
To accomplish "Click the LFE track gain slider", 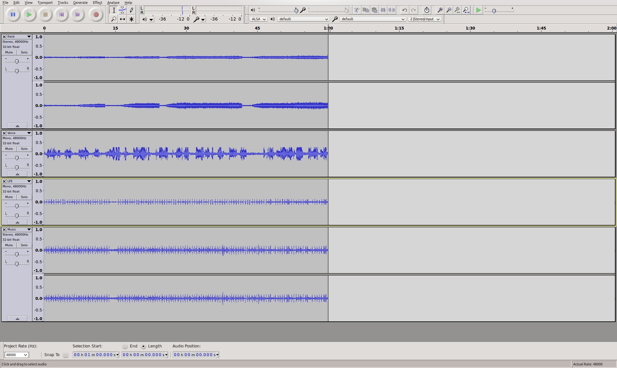I will point(17,206).
